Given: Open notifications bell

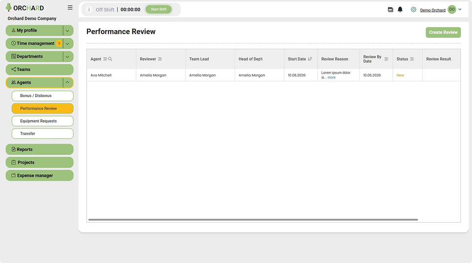Looking at the screenshot, I should pyautogui.click(x=400, y=10).
